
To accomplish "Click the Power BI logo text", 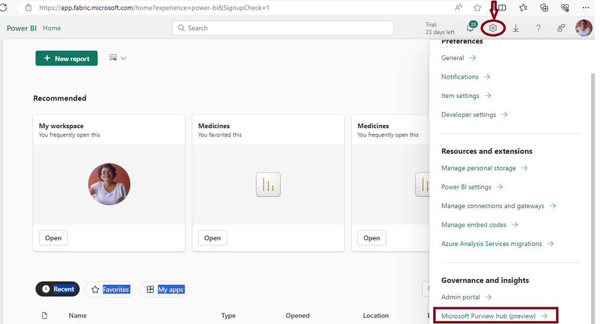I will click(22, 28).
